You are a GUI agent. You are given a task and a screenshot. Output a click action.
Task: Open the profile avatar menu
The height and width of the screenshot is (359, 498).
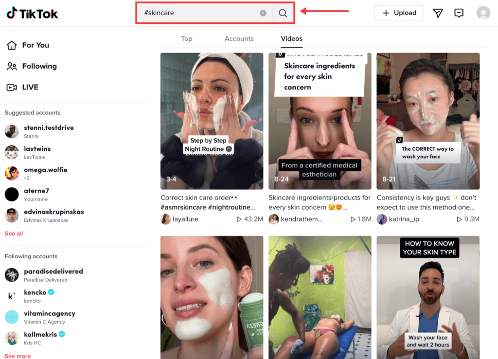[483, 13]
